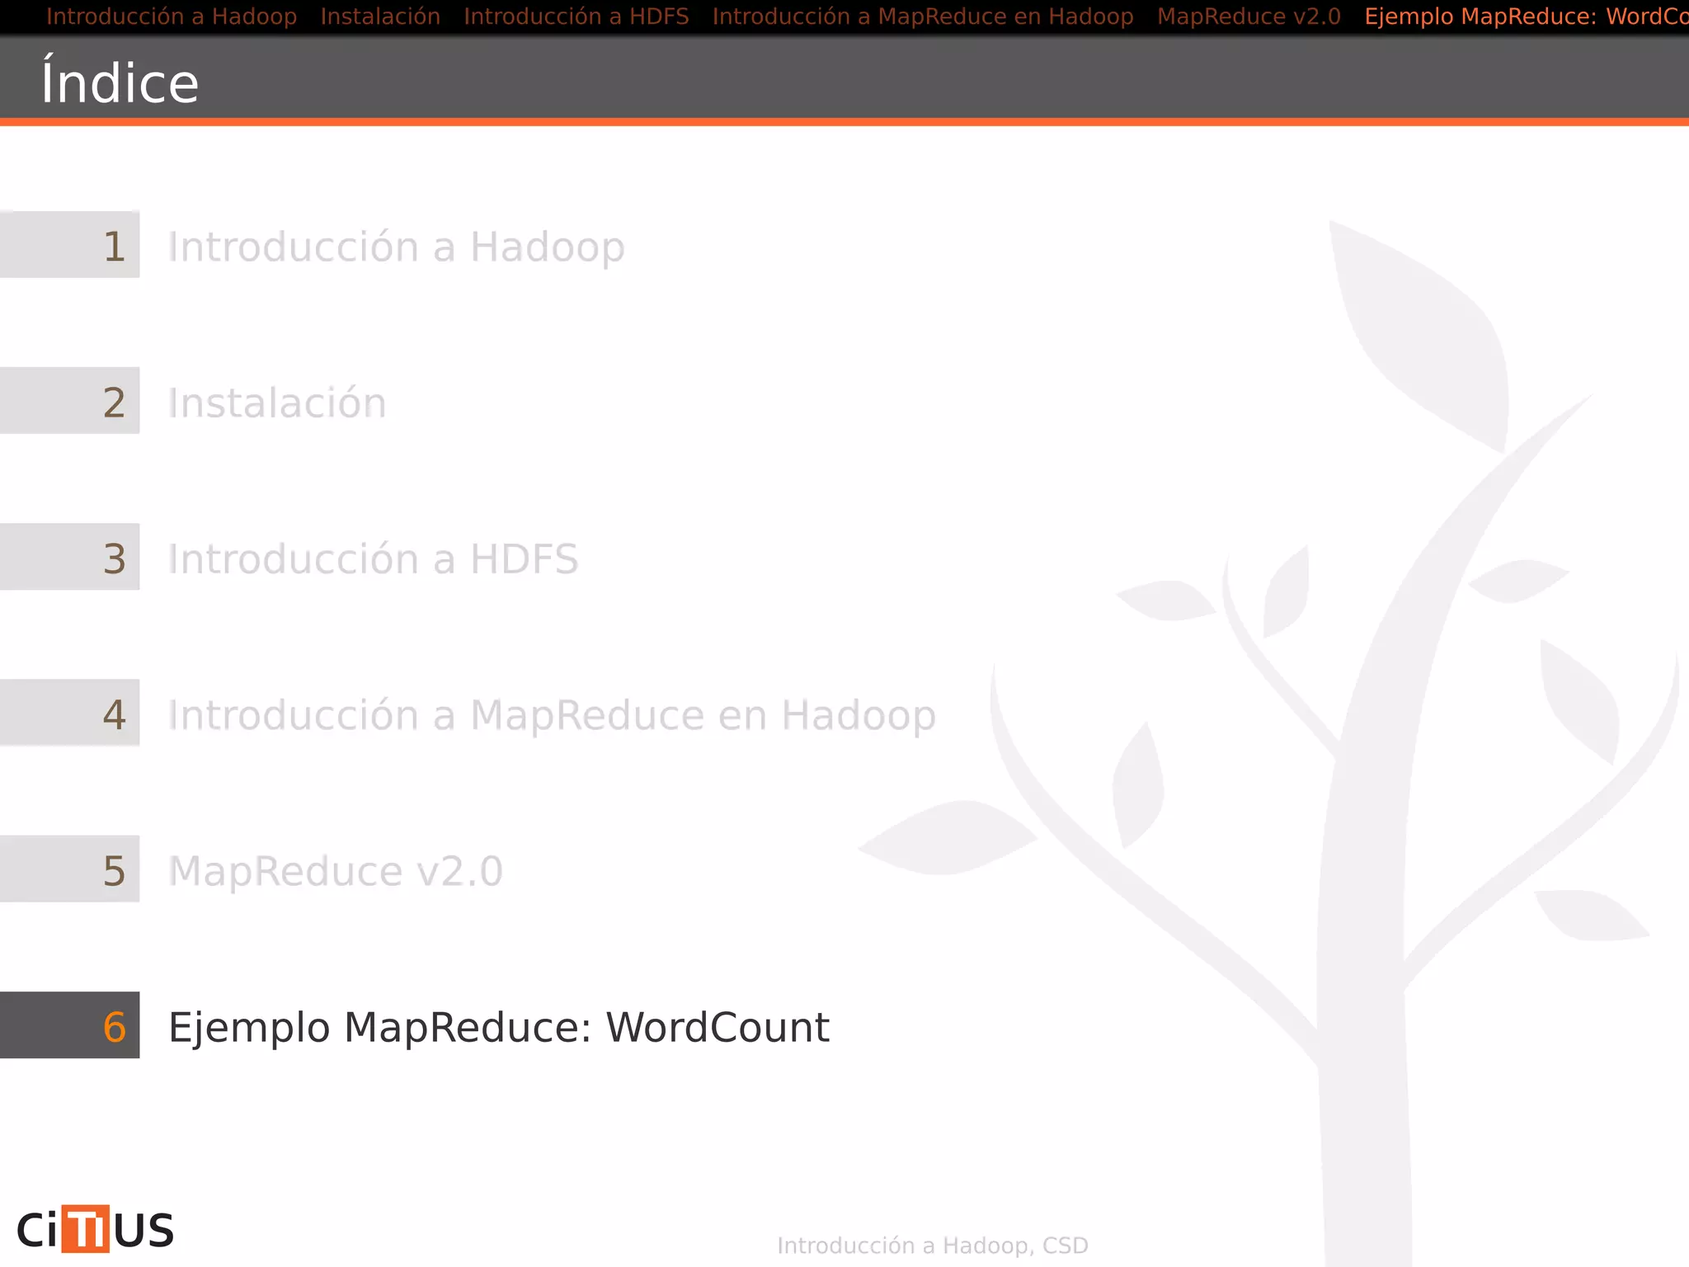Click the highlighted number 6 box
Viewport: 1689px width, 1267px height.
[70, 1024]
